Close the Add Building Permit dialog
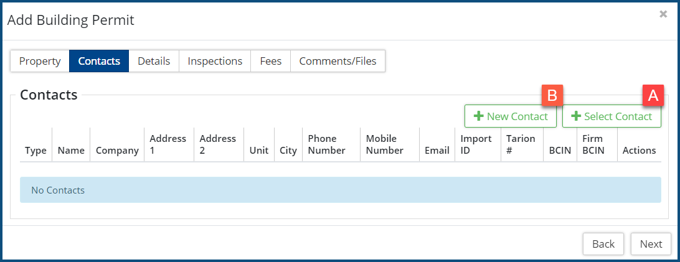The image size is (680, 262). pos(663,14)
